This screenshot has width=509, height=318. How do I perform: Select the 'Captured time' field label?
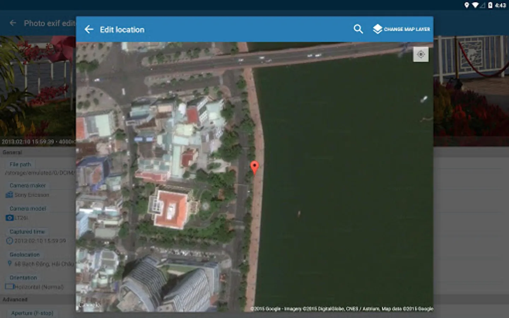[x=27, y=231]
